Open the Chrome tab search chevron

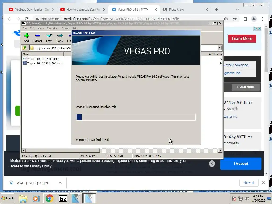(x=237, y=10)
